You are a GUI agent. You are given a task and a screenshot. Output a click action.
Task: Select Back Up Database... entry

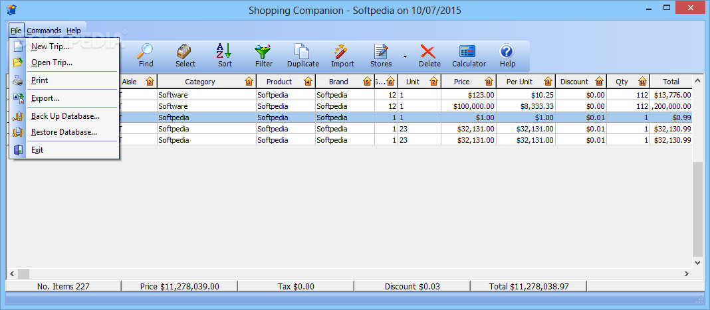pos(64,116)
